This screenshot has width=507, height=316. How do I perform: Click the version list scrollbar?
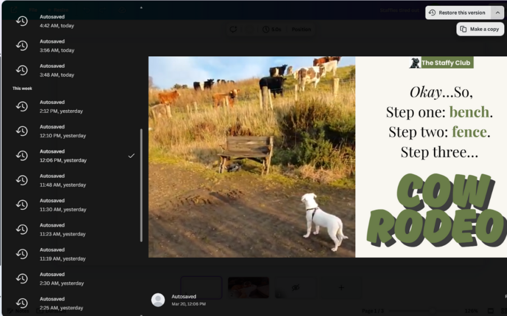point(141,185)
